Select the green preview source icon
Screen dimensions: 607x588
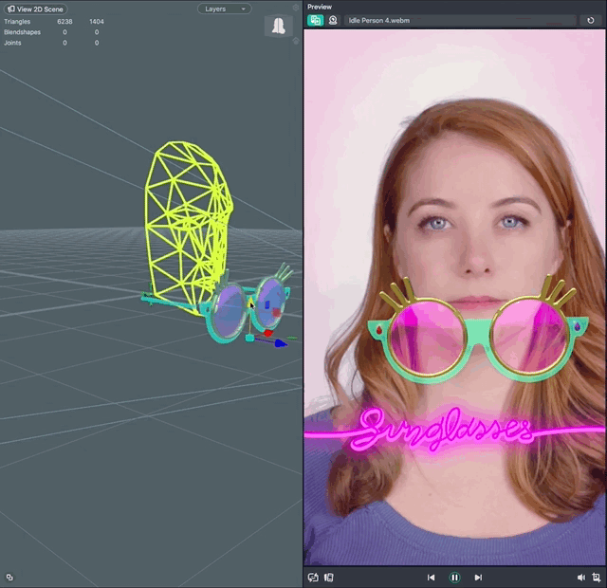coord(316,20)
